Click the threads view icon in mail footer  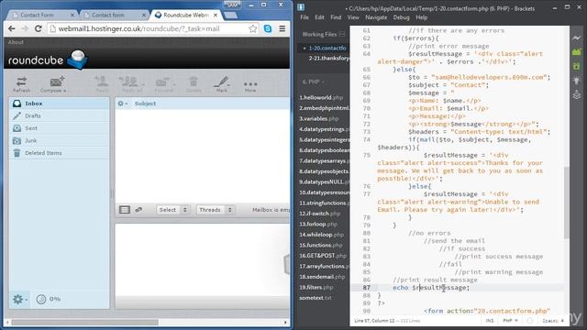[138, 210]
